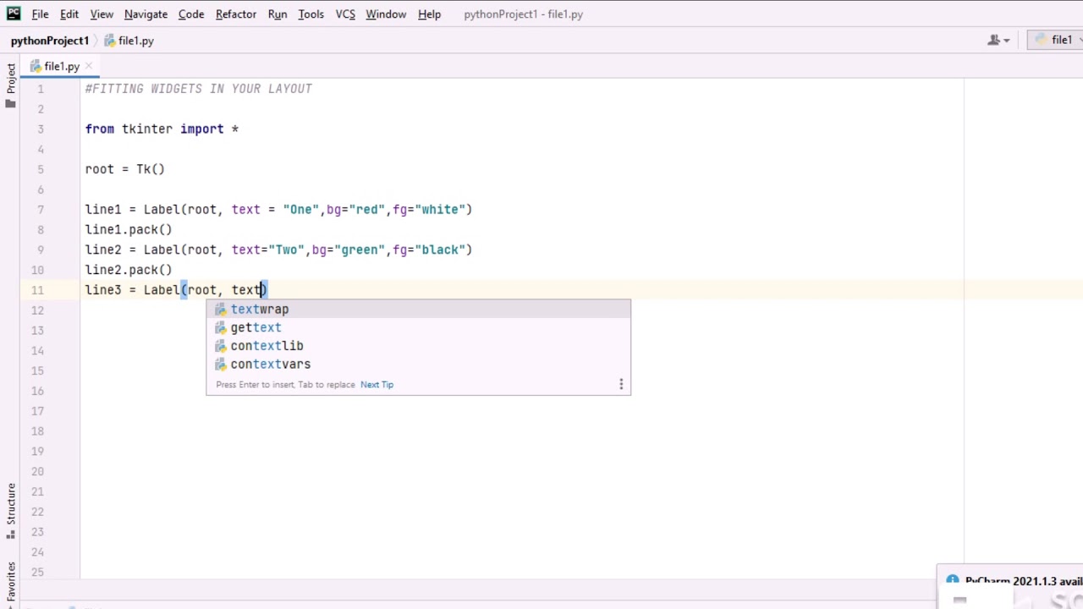Viewport: 1083px width, 609px height.
Task: Open the Help menu
Action: click(429, 14)
